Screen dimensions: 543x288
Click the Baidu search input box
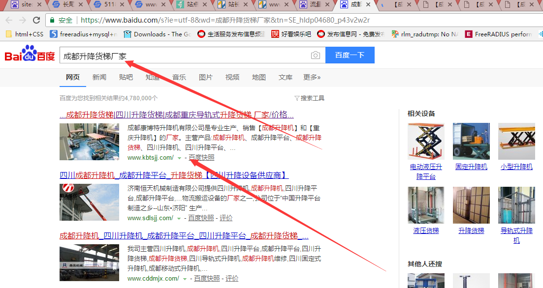[x=192, y=56]
